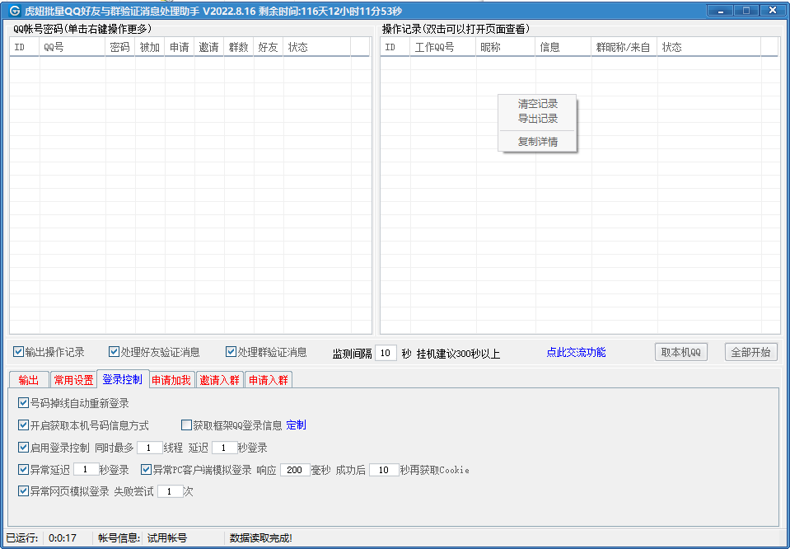Click 状态 header in account list
This screenshot has height=549, width=790.
tap(317, 47)
